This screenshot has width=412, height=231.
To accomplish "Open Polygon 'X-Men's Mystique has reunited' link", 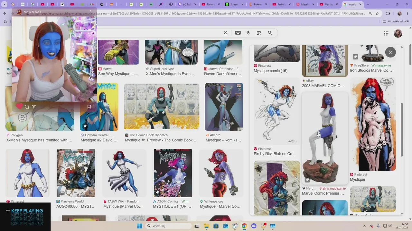I will [x=39, y=140].
